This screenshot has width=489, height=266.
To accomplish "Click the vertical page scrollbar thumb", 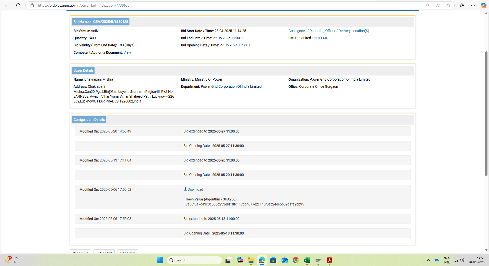I will coord(486,113).
